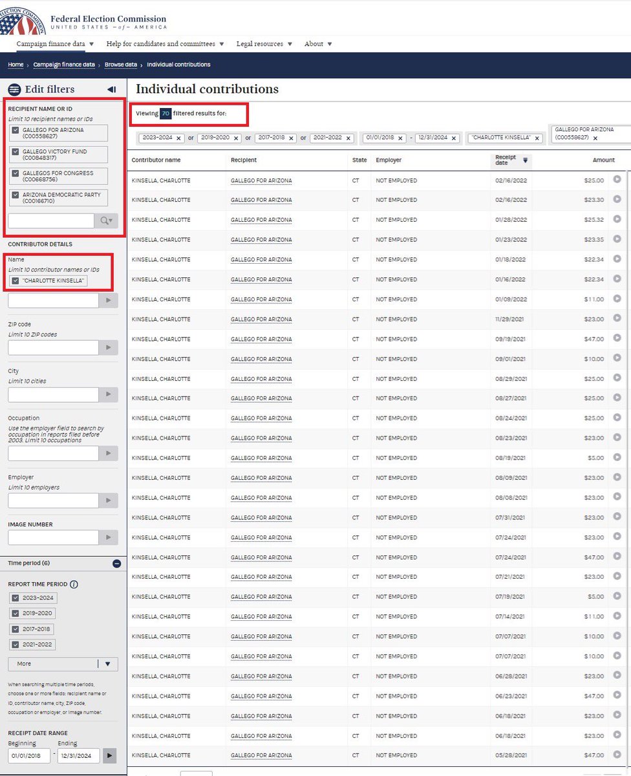Open the Report time period info icon
The height and width of the screenshot is (776, 631).
tap(74, 584)
